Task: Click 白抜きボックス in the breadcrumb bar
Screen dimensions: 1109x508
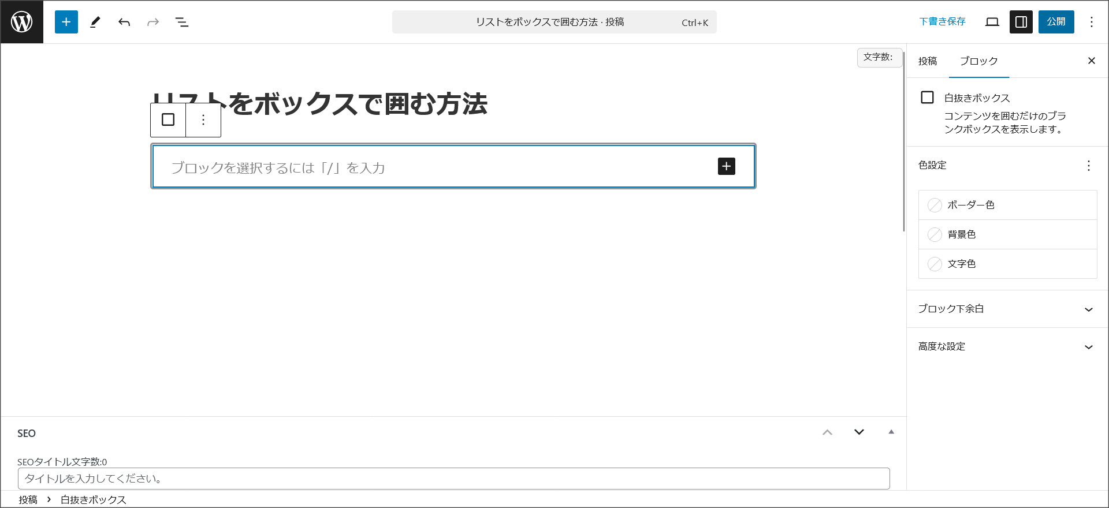Action: tap(94, 499)
